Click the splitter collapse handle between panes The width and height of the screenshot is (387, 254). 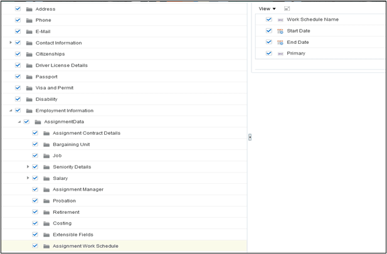[250, 137]
